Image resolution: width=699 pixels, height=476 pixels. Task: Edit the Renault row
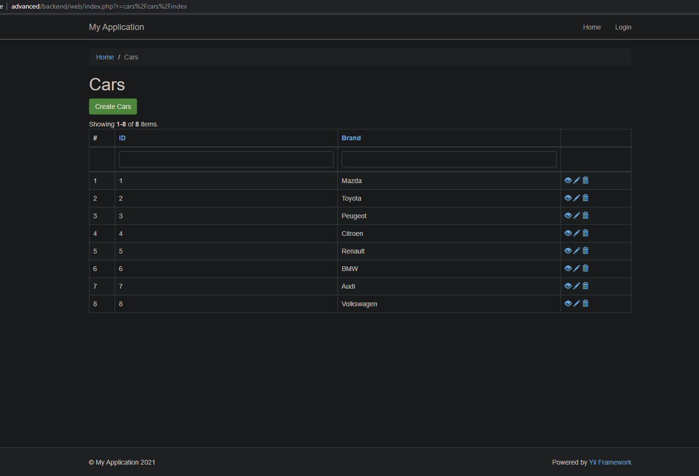577,251
